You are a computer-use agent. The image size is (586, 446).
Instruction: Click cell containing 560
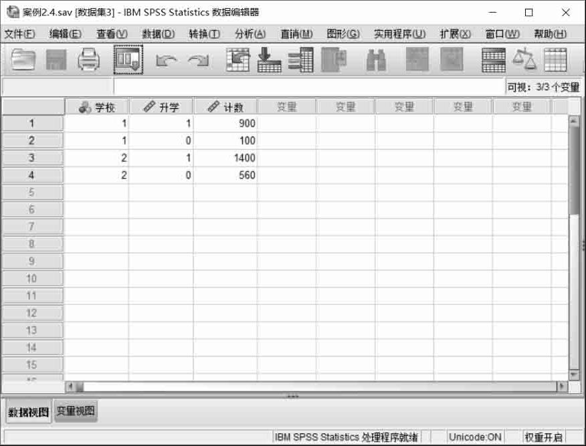click(x=225, y=175)
